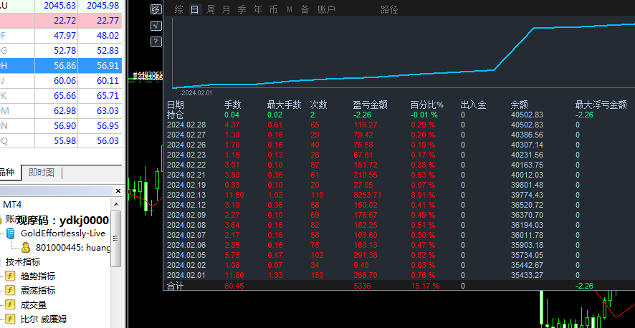Click the 余额 column header

tap(520, 105)
